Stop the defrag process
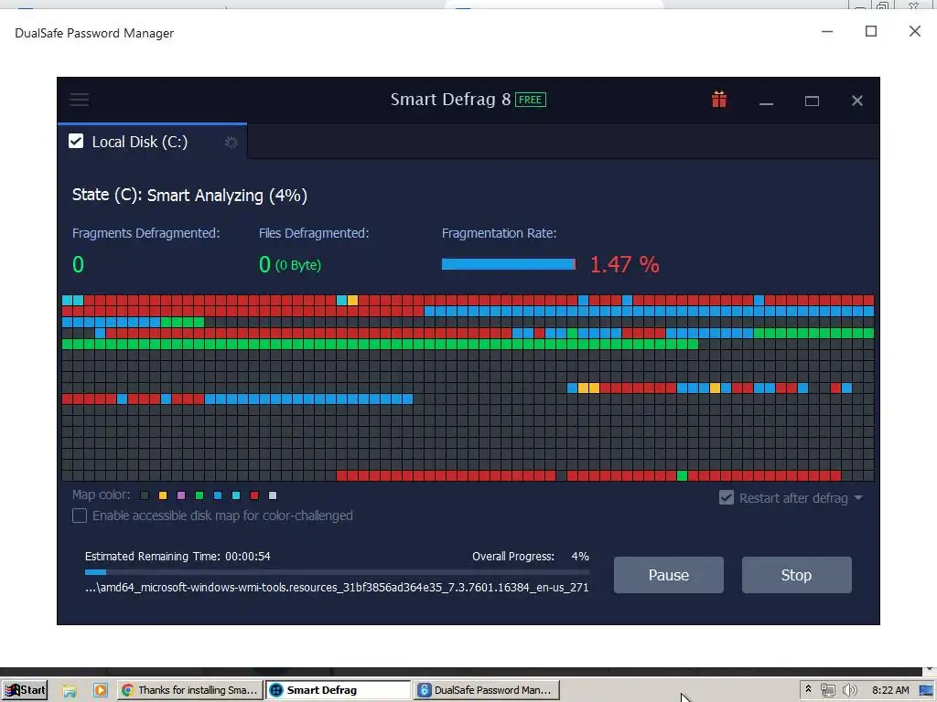The width and height of the screenshot is (937, 702). pos(797,575)
